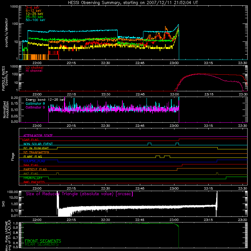Click the REAR SEGMENTS legend label

(42, 244)
